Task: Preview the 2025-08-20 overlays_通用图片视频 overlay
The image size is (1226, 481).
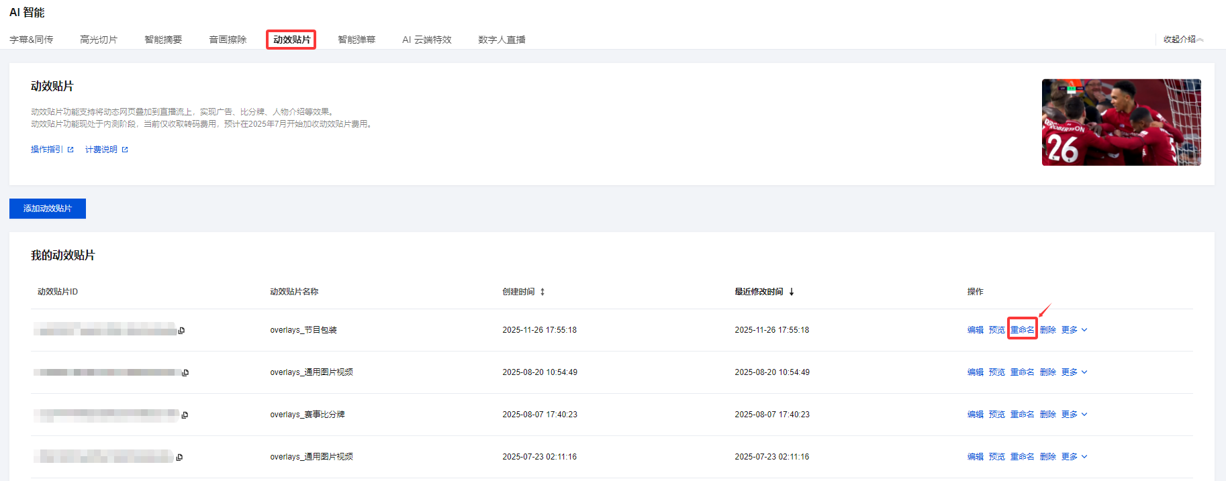Action: click(996, 372)
